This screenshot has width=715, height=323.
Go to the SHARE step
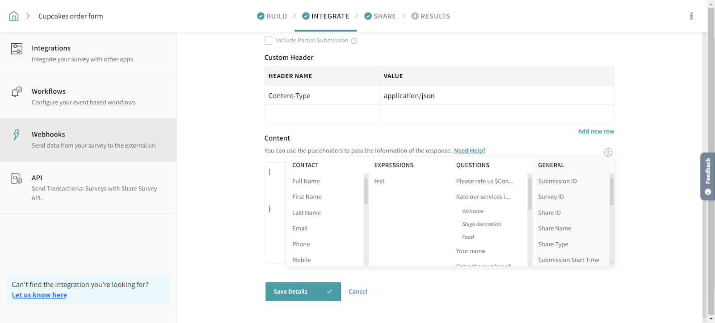click(x=380, y=16)
